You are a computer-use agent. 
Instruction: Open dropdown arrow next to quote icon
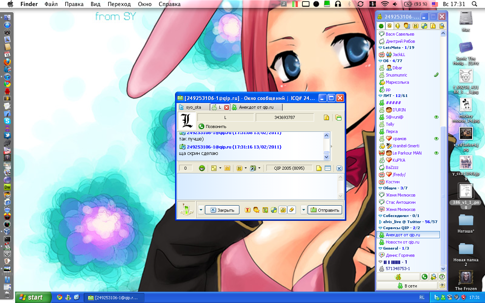coord(221,168)
